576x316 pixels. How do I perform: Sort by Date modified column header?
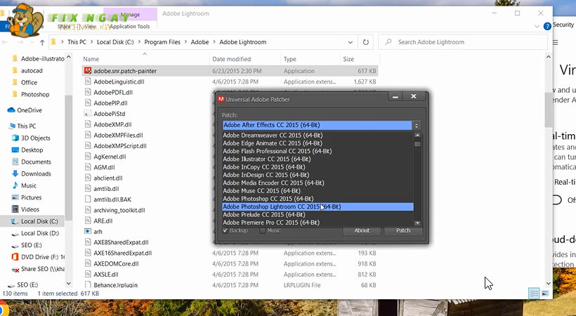(231, 59)
